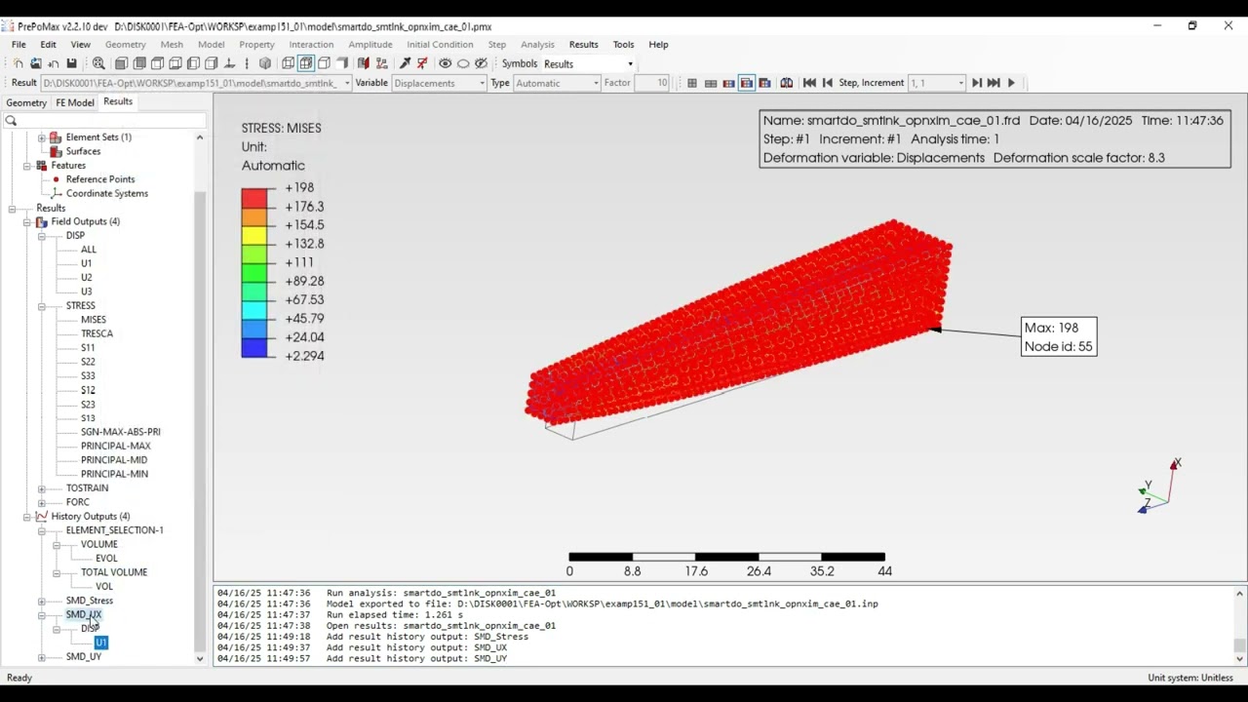1248x702 pixels.
Task: Toggle show model edges mode
Action: click(324, 63)
